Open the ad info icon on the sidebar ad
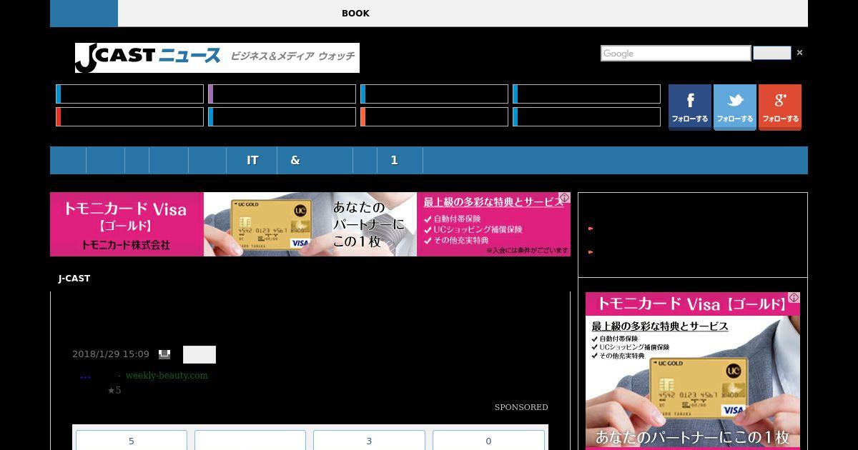Screen dimensions: 858x450 pos(794,298)
